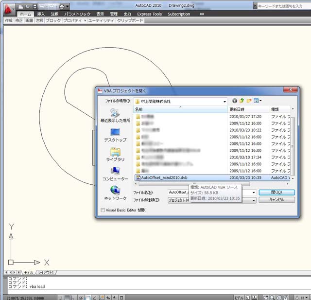Image resolution: width=311 pixels, height=300 pixels.
Task: Click the first-tab navigation arrow beside モデル
Action: pos(6,272)
